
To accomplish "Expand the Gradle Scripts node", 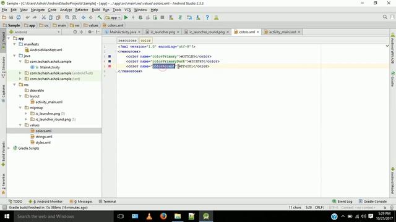I will point(9,148).
